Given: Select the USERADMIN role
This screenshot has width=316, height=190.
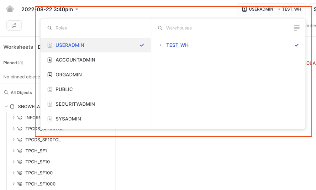Looking at the screenshot, I should pyautogui.click(x=96, y=45).
